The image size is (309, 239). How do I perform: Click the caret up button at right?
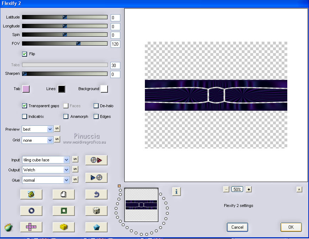click(x=299, y=189)
